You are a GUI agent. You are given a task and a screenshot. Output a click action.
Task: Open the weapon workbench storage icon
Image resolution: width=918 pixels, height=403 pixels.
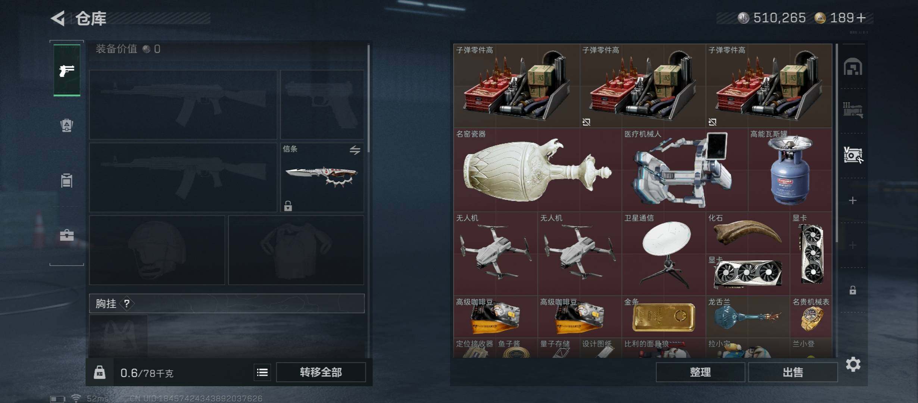[853, 110]
